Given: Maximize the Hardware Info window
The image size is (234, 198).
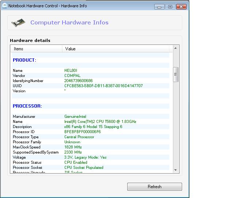Looking at the screenshot, I should click(170, 7).
